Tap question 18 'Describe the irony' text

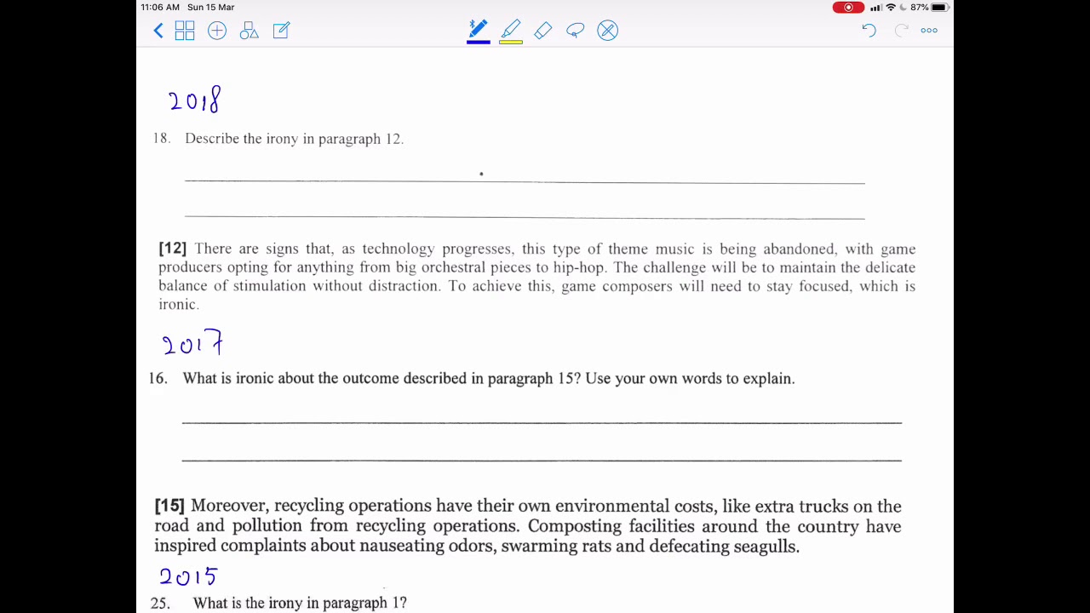[x=294, y=139]
